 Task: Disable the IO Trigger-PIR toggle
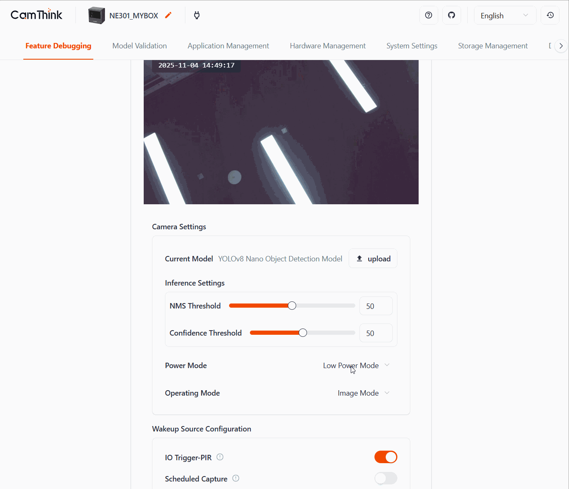[386, 457]
